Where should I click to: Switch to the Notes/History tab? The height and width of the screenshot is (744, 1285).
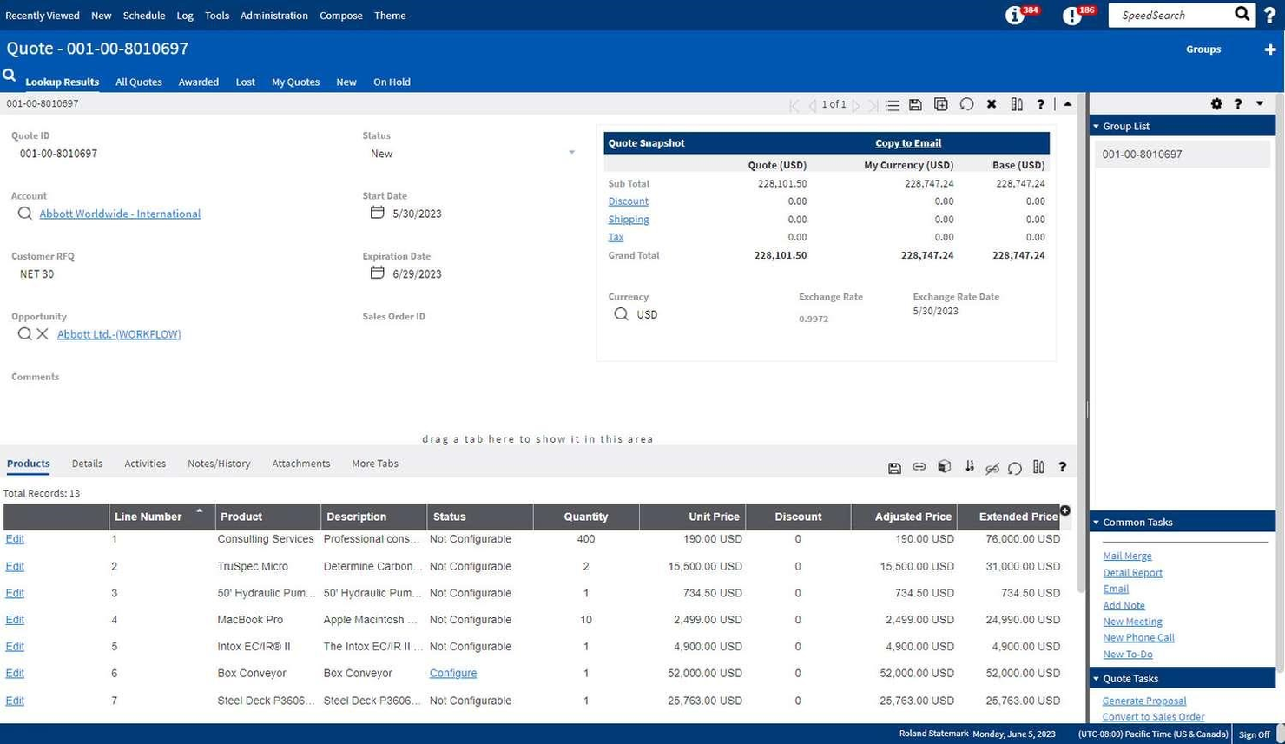pos(218,463)
